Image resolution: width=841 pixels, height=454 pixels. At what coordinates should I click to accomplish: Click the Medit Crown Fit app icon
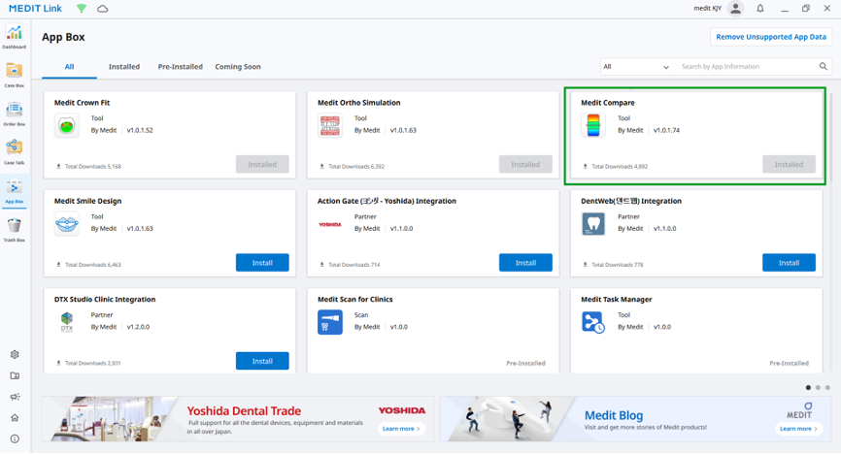point(66,126)
